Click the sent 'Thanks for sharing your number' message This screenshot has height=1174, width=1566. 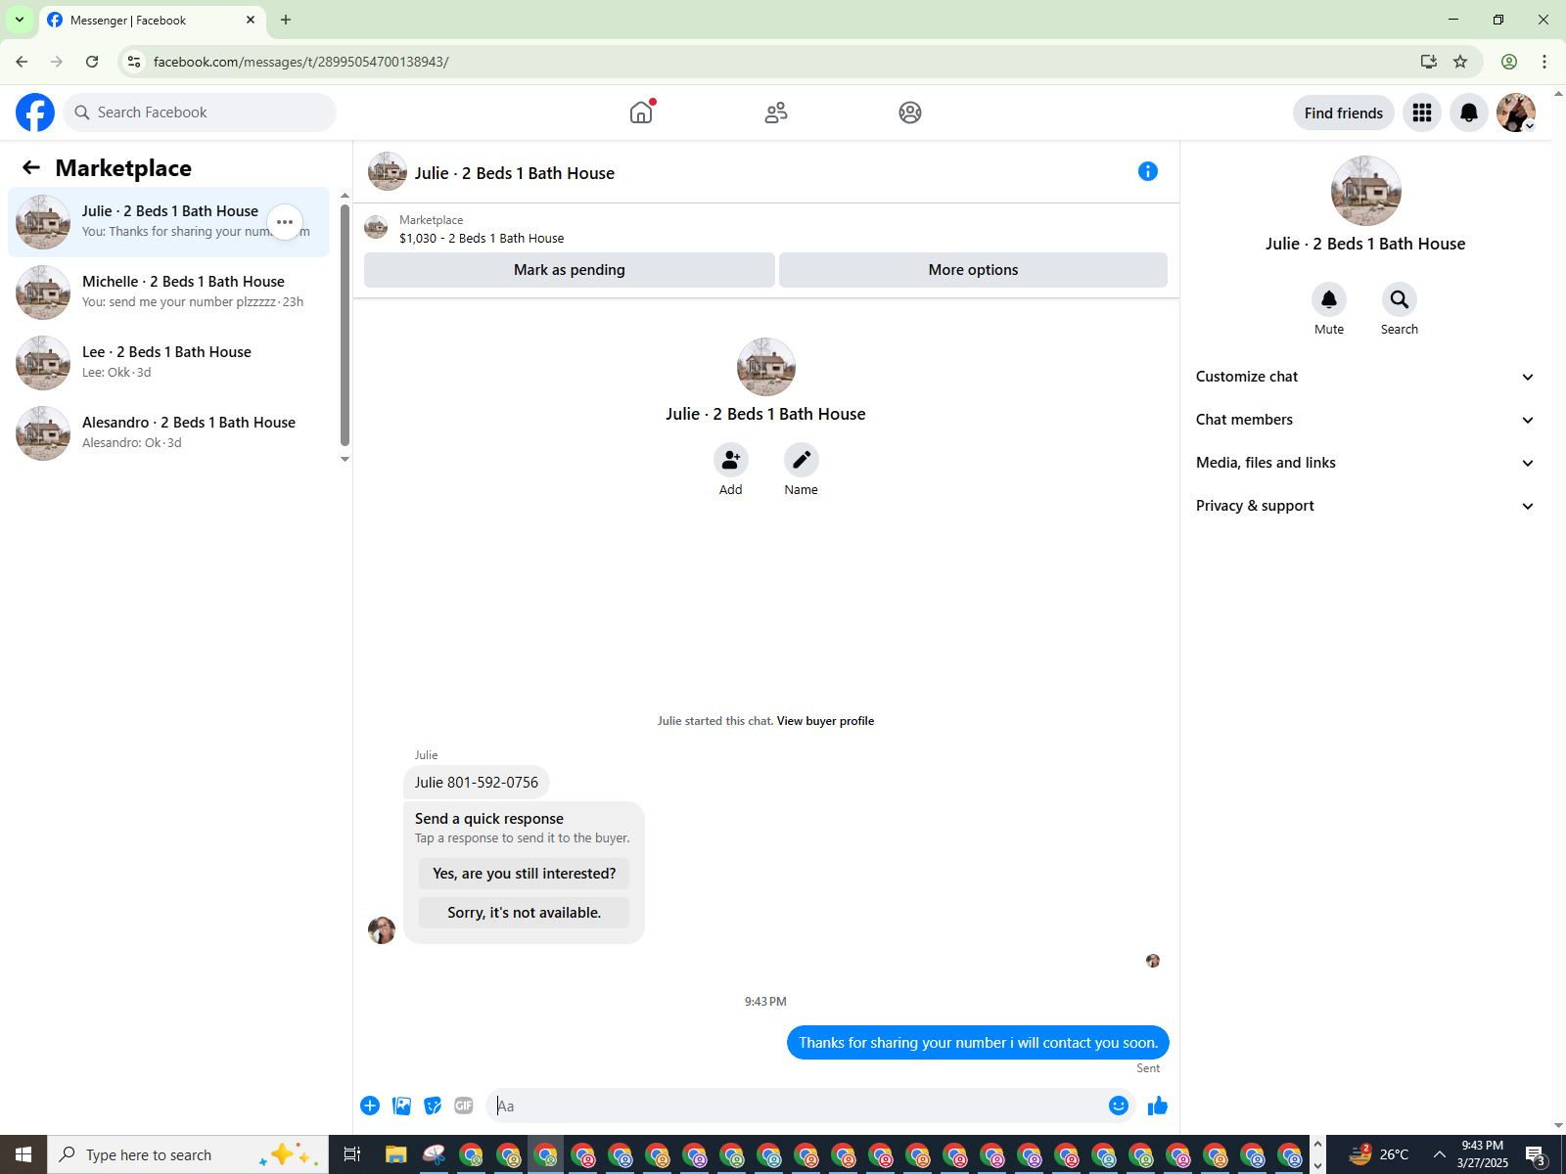978,1043
